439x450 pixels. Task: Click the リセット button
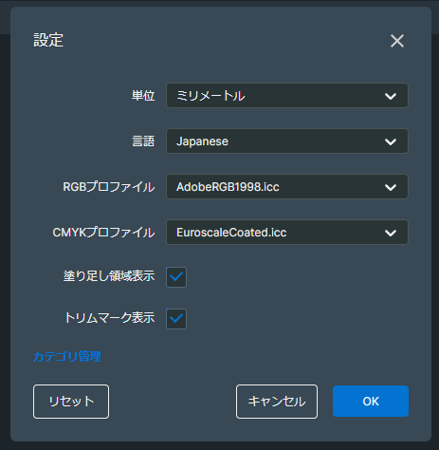[71, 402]
